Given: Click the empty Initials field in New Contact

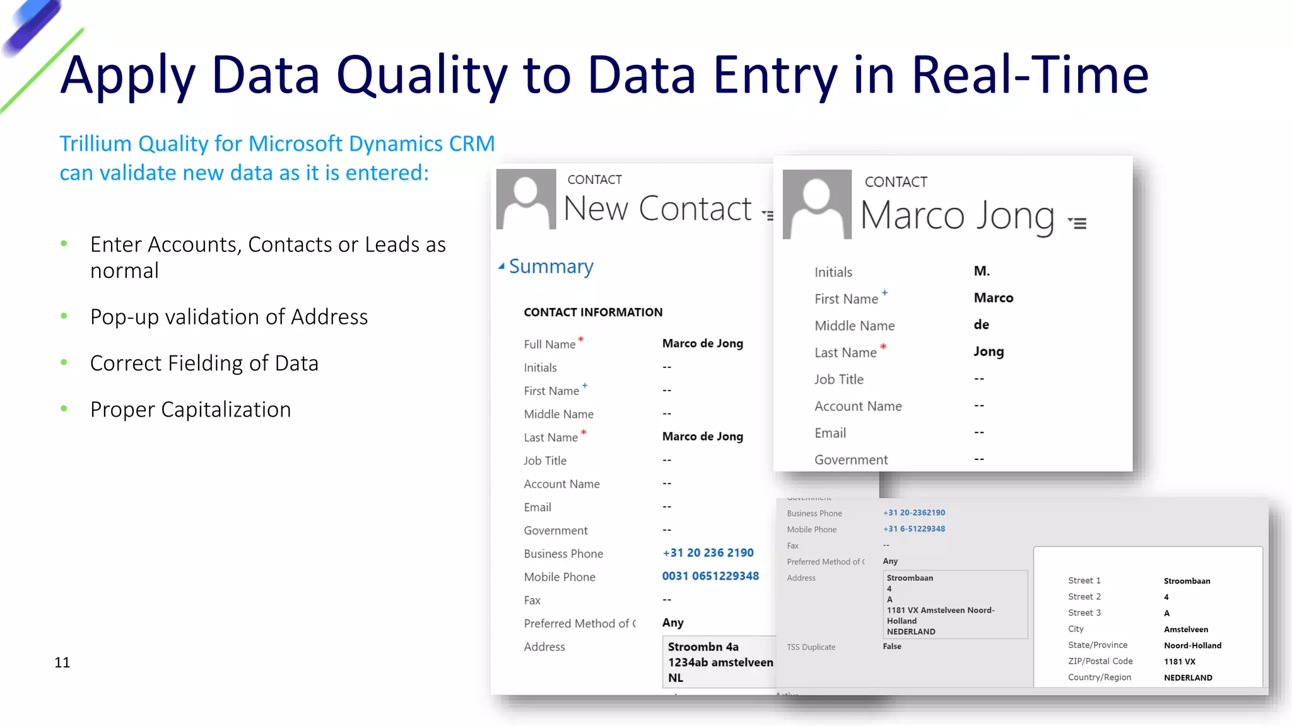Looking at the screenshot, I should click(667, 367).
